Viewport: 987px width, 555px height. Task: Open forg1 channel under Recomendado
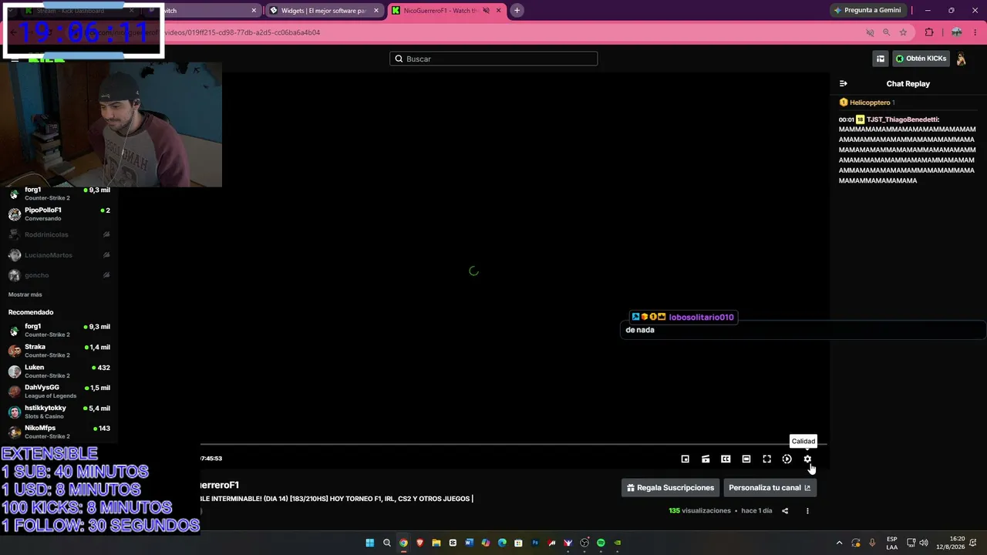click(x=59, y=330)
